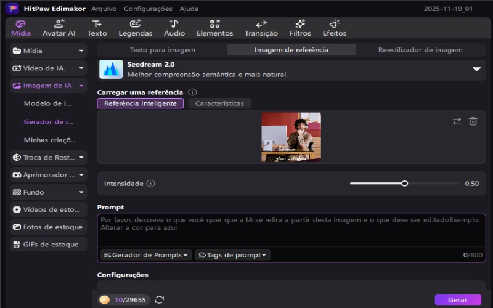This screenshot has width=493, height=308.
Task: Select the uploaded reference image thumbnail
Action: 291,137
